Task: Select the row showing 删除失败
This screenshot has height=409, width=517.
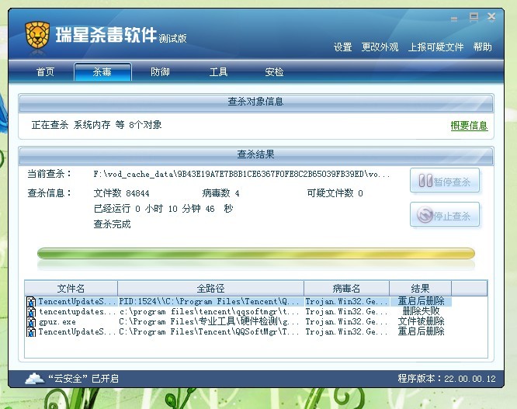Action: click(x=239, y=312)
